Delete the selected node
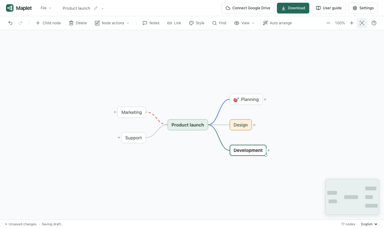The height and width of the screenshot is (228, 384). pyautogui.click(x=78, y=23)
